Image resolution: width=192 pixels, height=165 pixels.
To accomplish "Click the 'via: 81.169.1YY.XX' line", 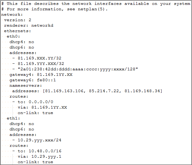I will (x=42, y=107).
